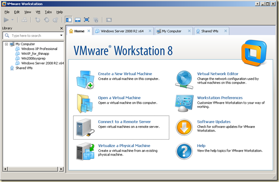The width and height of the screenshot is (279, 182).
Task: Open the power options dropdown arrow
Action: tap(12, 20)
